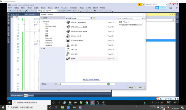Click the Add (A) button in dialog
186x110 pixels.
click(131, 88)
